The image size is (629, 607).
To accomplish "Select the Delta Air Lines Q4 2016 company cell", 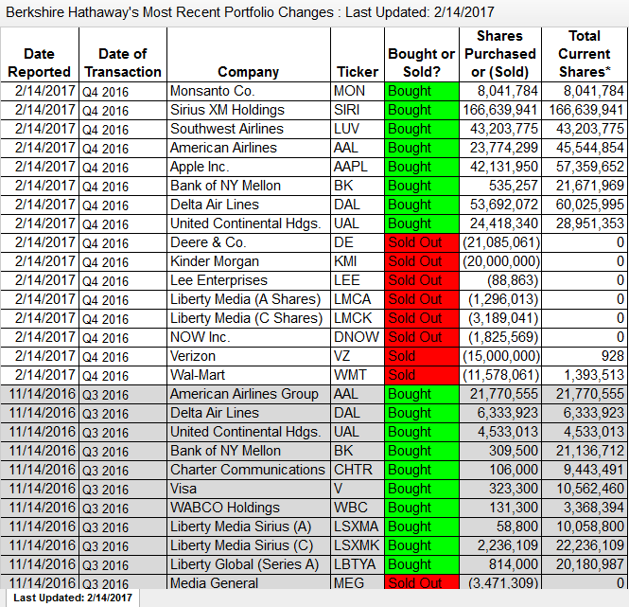I will 249,205.
